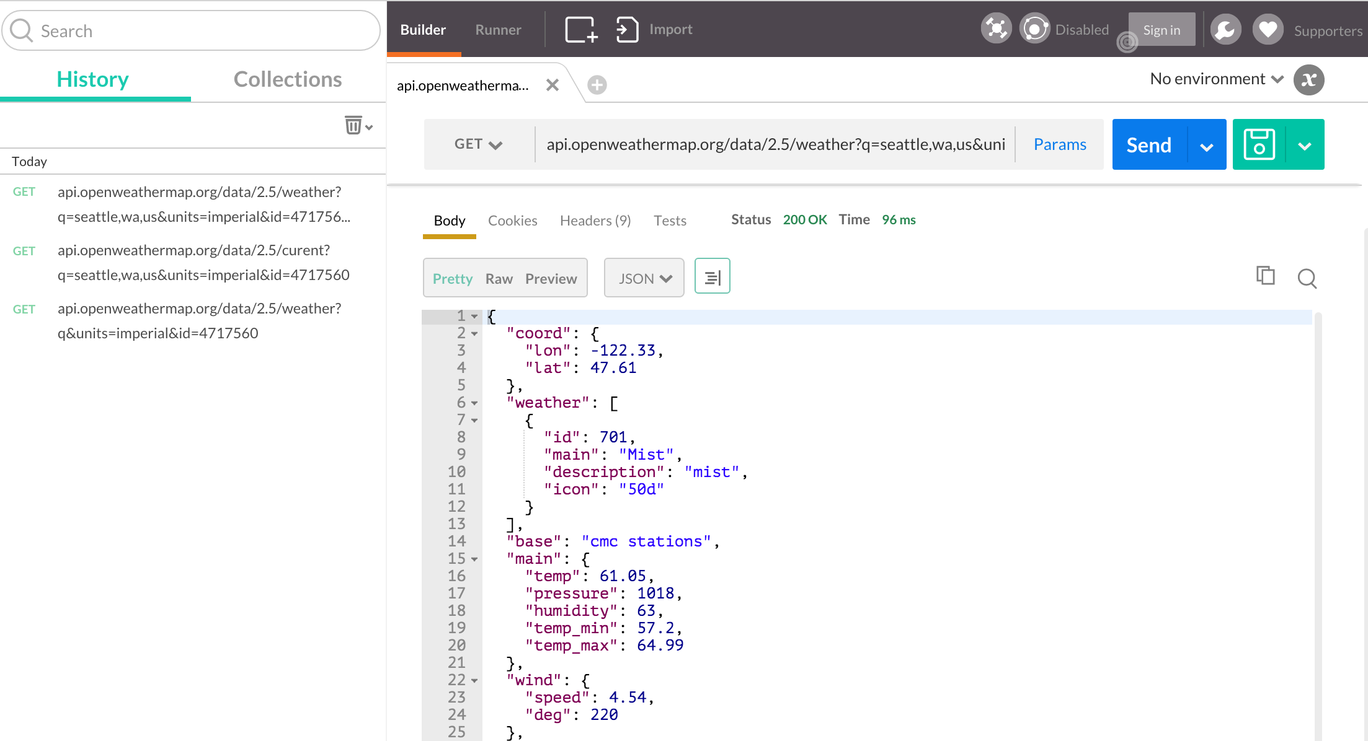Expand the JSON format dropdown

(644, 278)
